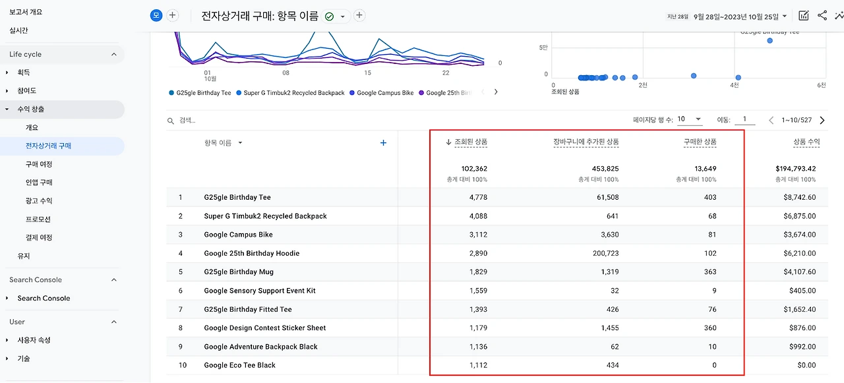Open the dropdown arrow next to the green checkmark
Viewport: 844px width, 383px height.
click(x=343, y=16)
